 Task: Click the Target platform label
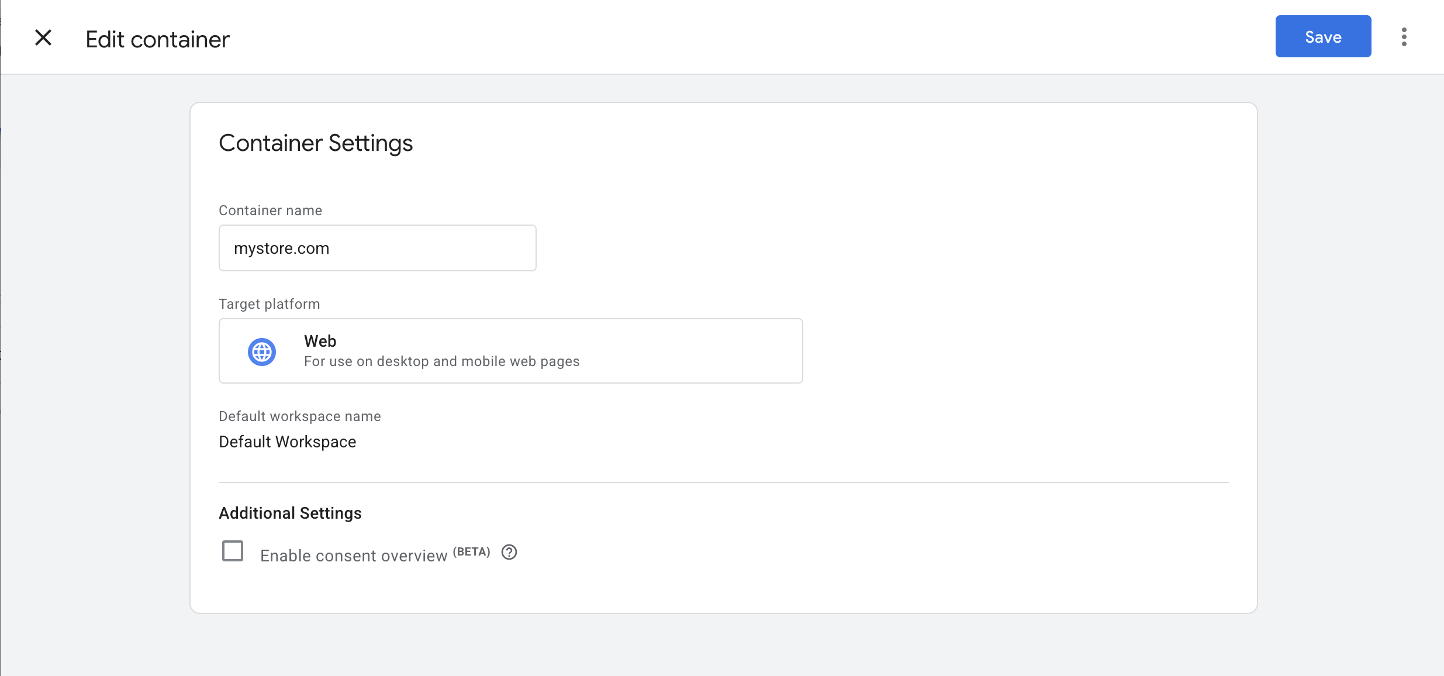click(x=269, y=304)
